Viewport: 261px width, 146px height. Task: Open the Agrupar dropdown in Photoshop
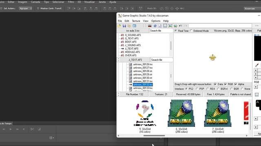tap(25, 9)
